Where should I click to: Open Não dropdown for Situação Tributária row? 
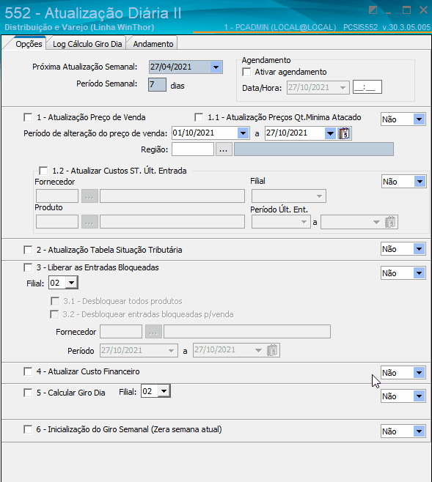click(419, 249)
